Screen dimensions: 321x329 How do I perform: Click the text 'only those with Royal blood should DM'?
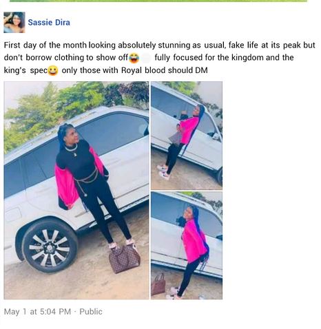[x=134, y=70]
